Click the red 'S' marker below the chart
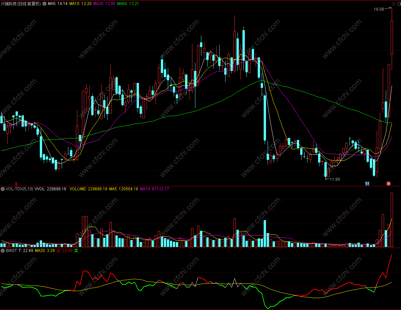The width and height of the screenshot is (401, 310). point(16,183)
